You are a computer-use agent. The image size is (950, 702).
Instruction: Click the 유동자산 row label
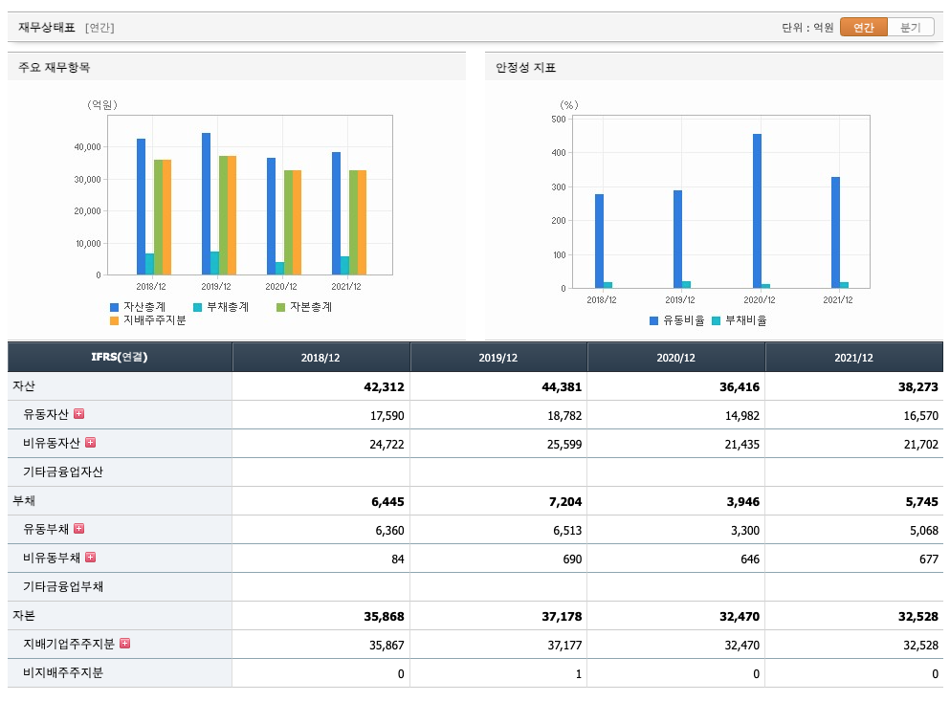coord(46,414)
